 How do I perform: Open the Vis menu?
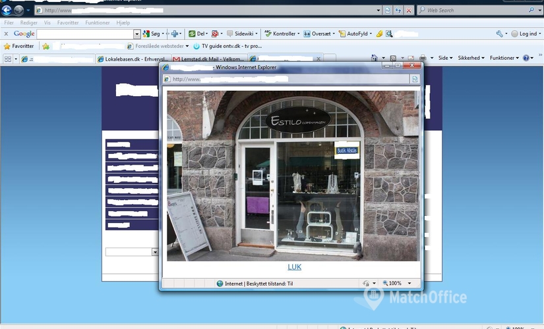tap(47, 22)
